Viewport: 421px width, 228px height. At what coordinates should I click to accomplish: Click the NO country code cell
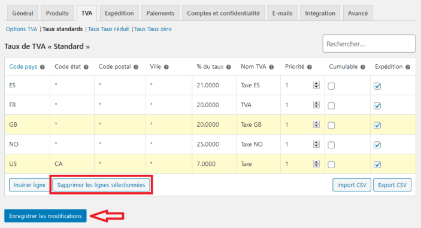27,144
